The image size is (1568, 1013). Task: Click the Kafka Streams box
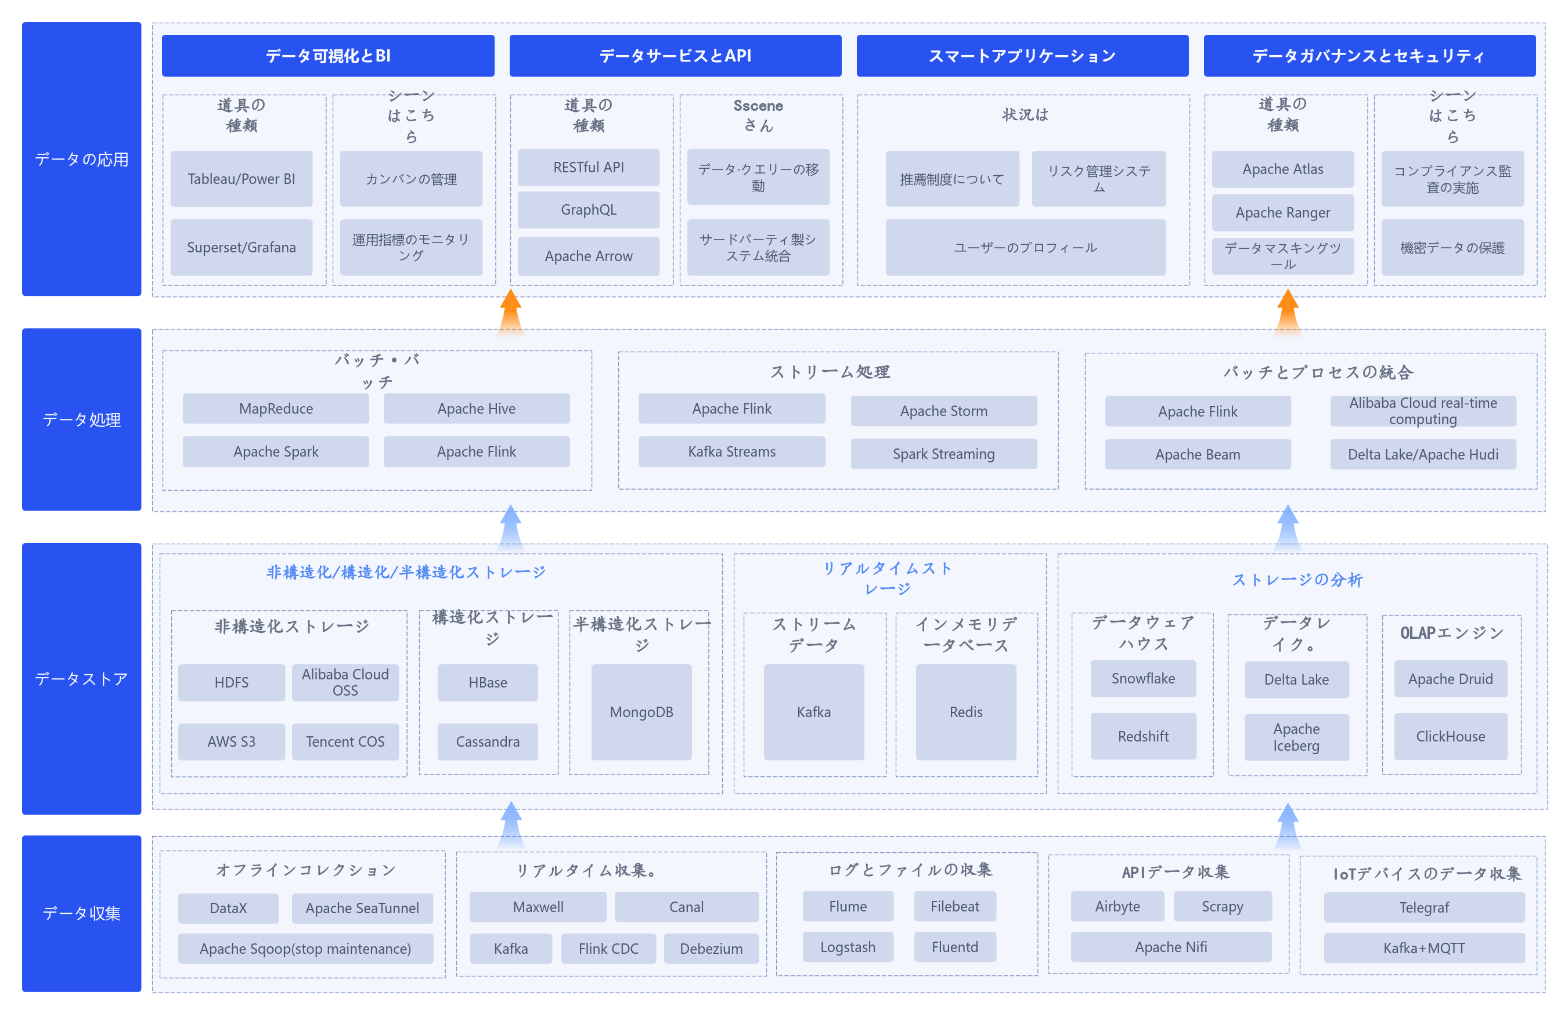(731, 452)
